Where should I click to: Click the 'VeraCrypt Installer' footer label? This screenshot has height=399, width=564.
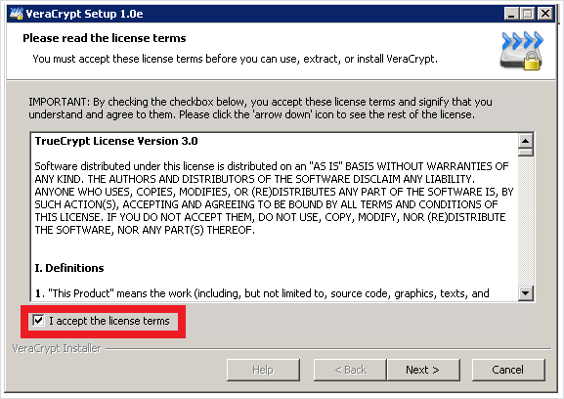click(x=57, y=348)
